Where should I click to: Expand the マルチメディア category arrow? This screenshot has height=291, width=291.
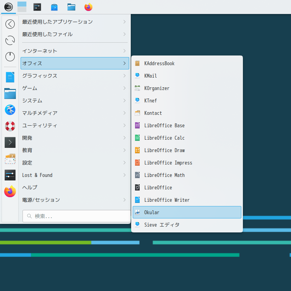click(125, 113)
